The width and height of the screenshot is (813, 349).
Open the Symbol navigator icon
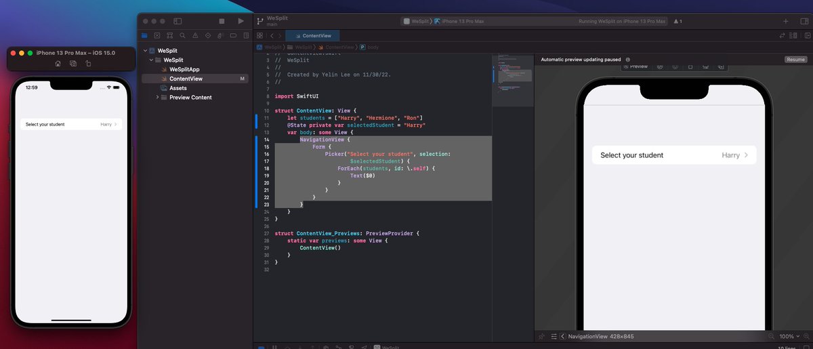(170, 35)
